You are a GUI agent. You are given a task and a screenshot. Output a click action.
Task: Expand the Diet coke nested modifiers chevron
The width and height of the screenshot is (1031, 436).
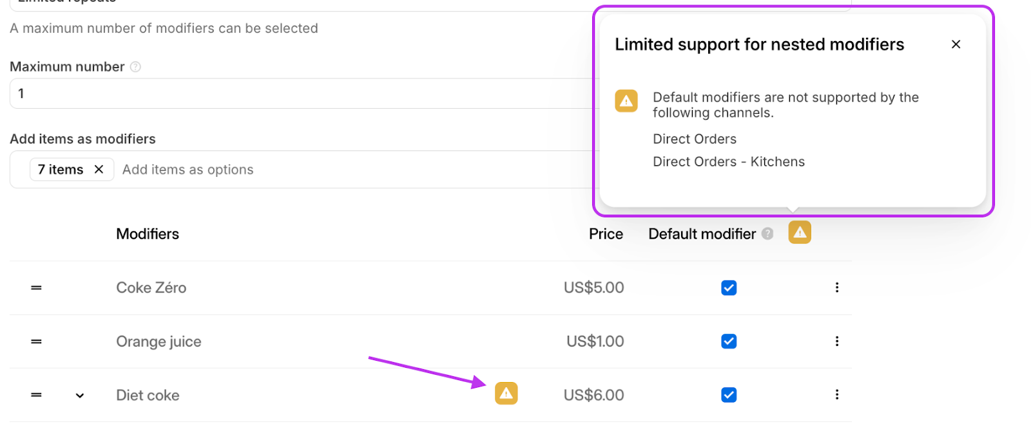coord(80,395)
